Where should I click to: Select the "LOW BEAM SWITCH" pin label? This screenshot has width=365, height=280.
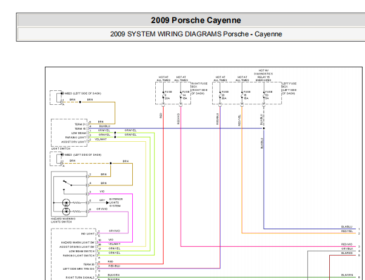(x=82, y=252)
